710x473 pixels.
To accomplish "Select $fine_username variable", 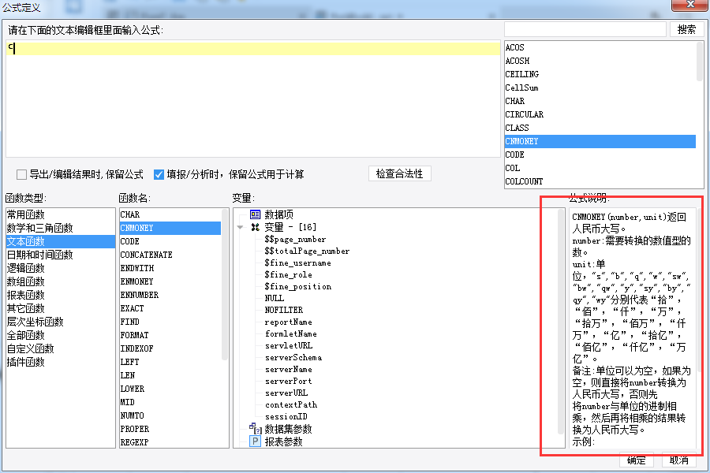I will tap(297, 263).
